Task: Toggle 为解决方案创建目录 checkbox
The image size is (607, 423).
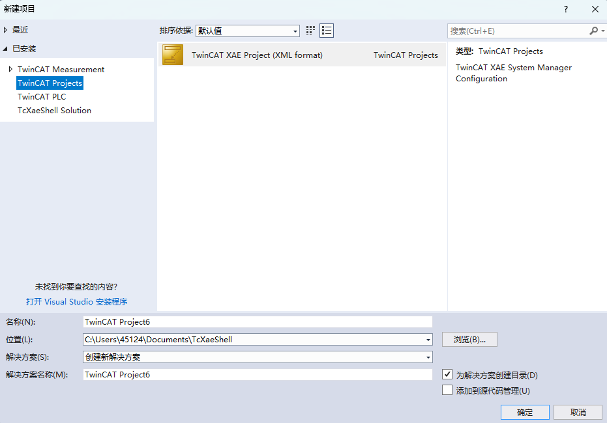Action: [447, 374]
